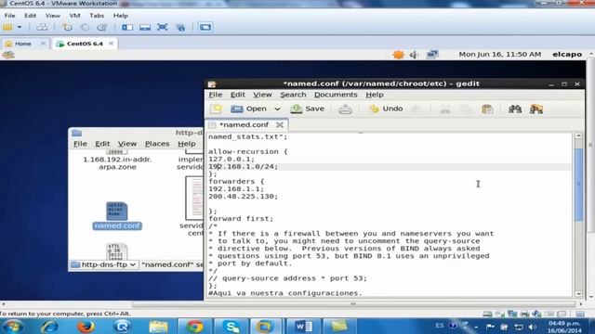This screenshot has height=334, width=595.
Task: Click VMware full screen toolbar icon
Action: [x=163, y=27]
